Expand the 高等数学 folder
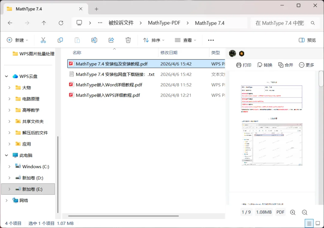Viewport: 324px width, 228px height. [9, 110]
